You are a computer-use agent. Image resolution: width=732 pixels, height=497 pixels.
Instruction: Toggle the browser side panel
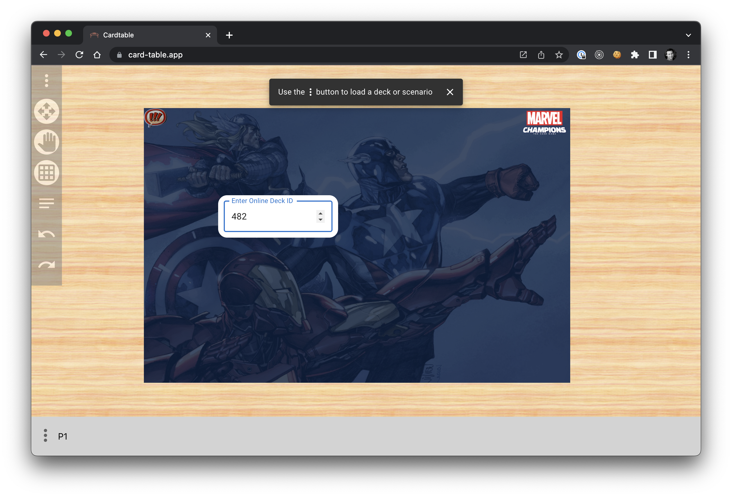(x=652, y=55)
